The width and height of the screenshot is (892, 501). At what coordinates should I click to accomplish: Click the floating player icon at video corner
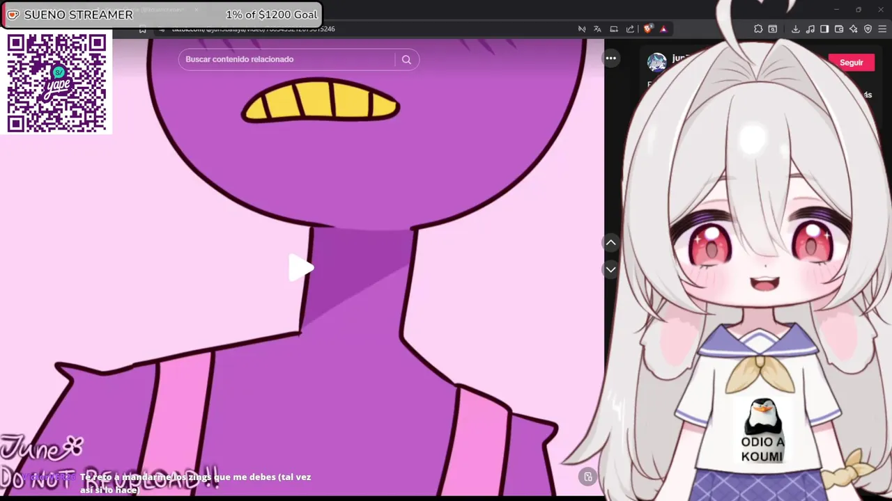click(x=587, y=477)
